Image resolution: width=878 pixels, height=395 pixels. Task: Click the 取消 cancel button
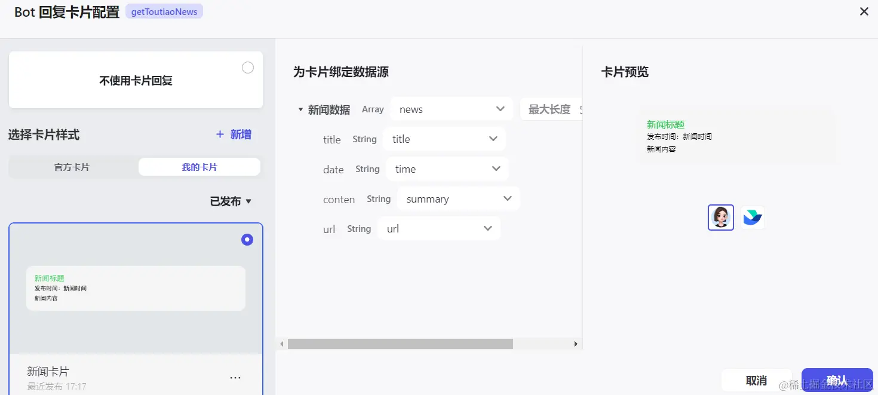coord(757,380)
